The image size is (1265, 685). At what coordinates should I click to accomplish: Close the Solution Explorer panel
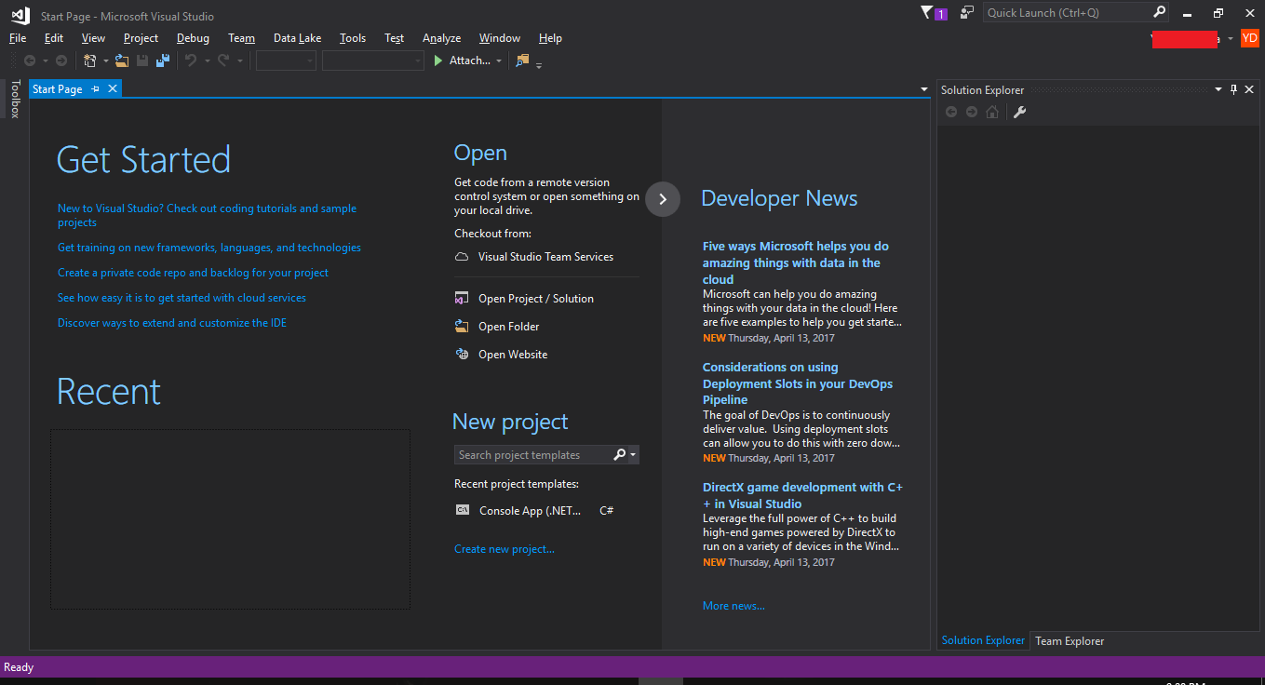pos(1251,89)
